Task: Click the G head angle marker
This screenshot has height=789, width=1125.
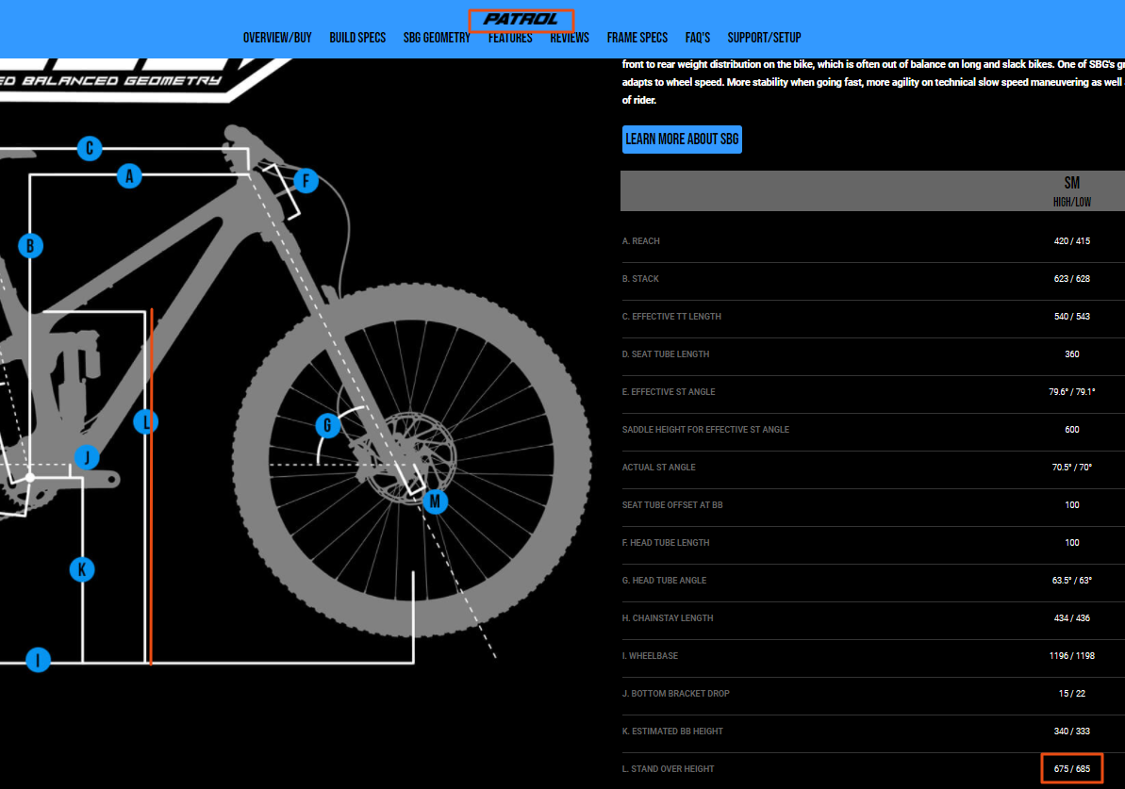Action: coord(327,425)
